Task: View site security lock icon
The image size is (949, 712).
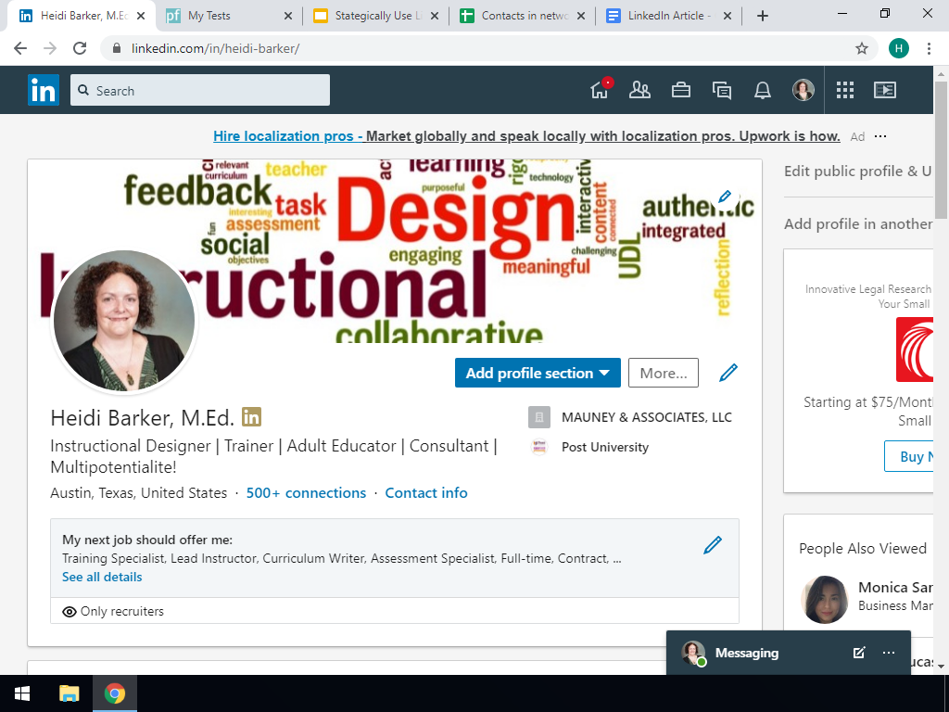Action: (118, 48)
